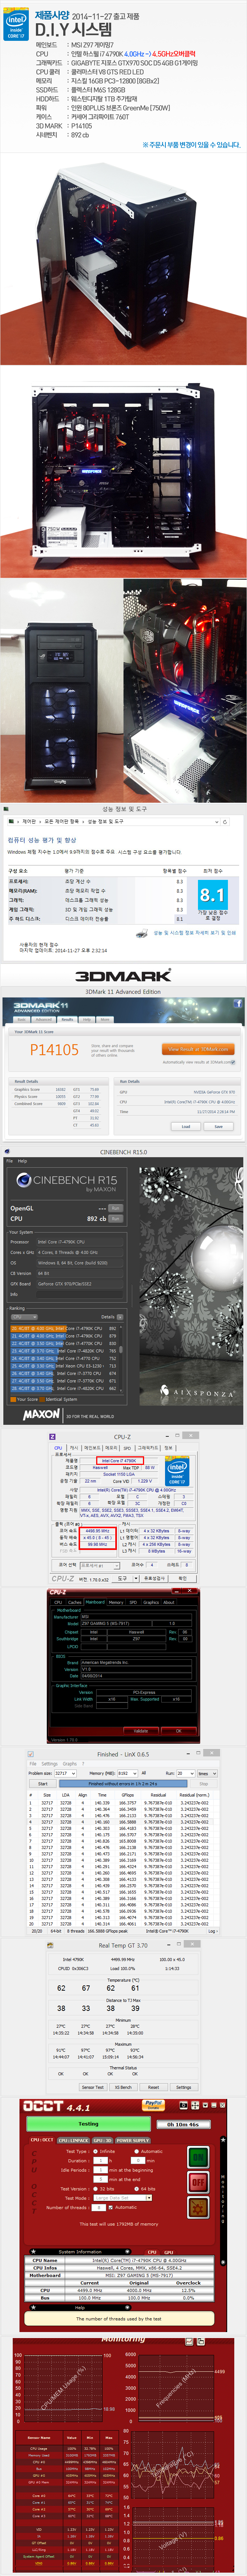Click View Result at 3DMark.com button

pos(198,1049)
